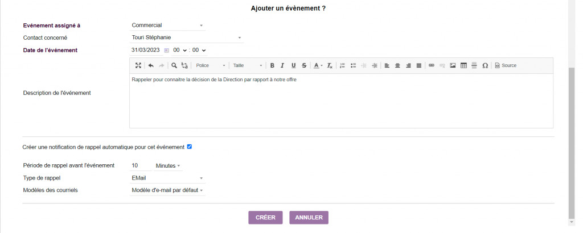583x233 pixels.
Task: Toggle strikethrough formatting
Action: 304,65
